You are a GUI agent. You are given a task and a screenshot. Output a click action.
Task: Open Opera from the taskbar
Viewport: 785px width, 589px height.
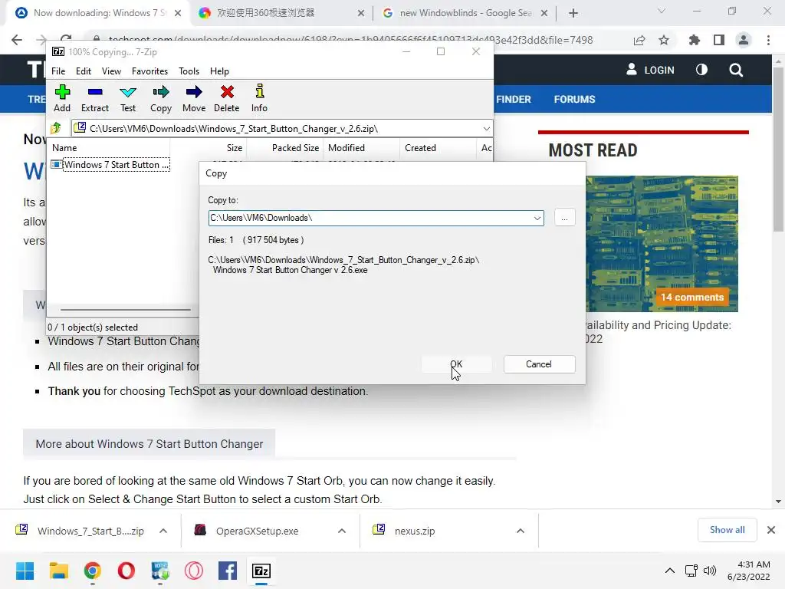[x=126, y=571]
